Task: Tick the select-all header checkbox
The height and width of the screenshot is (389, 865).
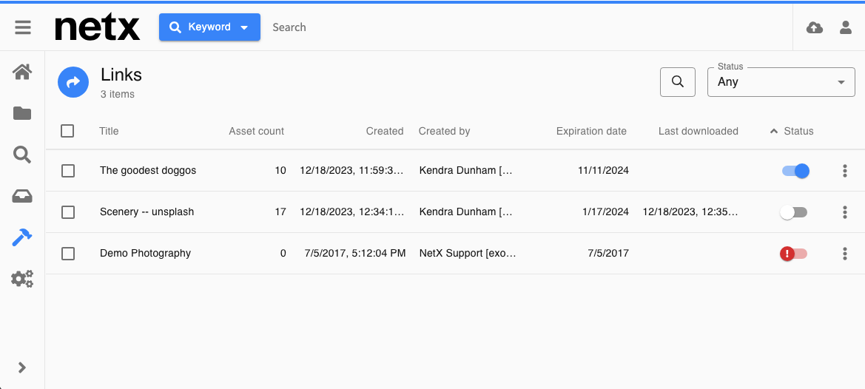Action: (x=67, y=131)
